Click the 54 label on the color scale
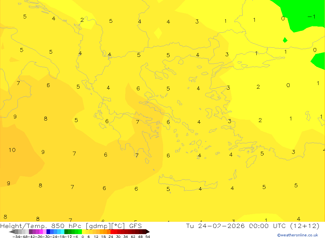Screen dimensions: 325x238 point(148,237)
